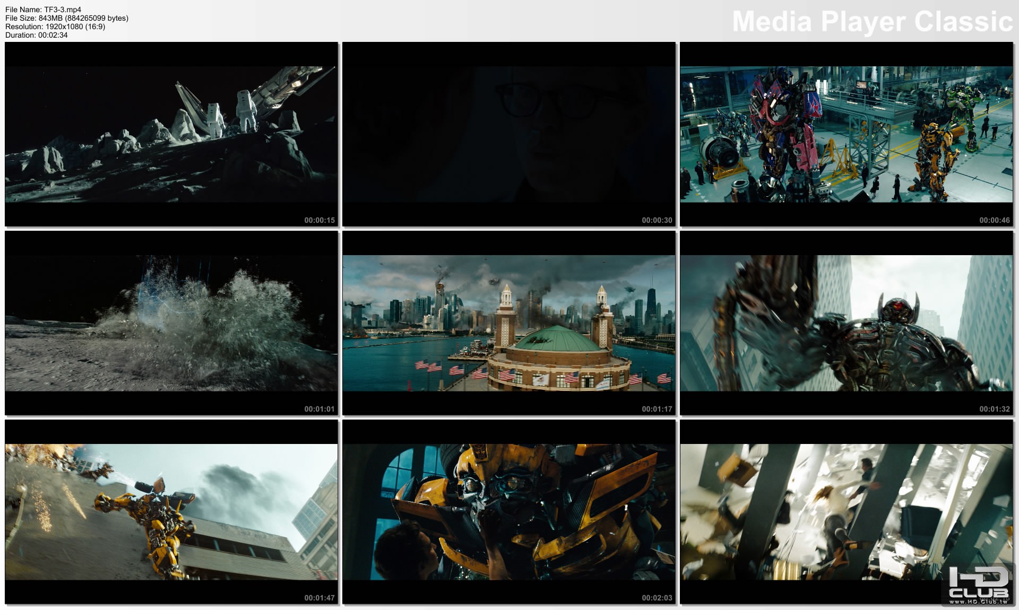Click the hangar robots thumbnail at 00:00:46
The width and height of the screenshot is (1019, 610).
click(x=847, y=134)
